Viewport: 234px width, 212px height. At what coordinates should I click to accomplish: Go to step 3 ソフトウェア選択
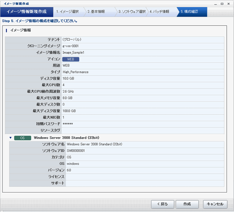click(132, 12)
